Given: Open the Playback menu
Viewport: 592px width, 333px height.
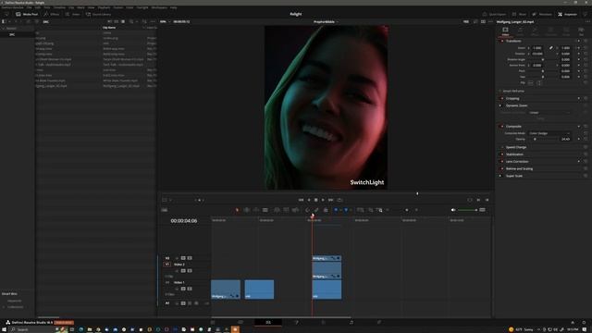Looking at the screenshot, I should point(104,7).
